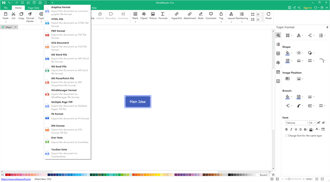Image resolution: width=330 pixels, height=182 pixels.
Task: Pick the red swatch in color palette
Action: coord(7,175)
